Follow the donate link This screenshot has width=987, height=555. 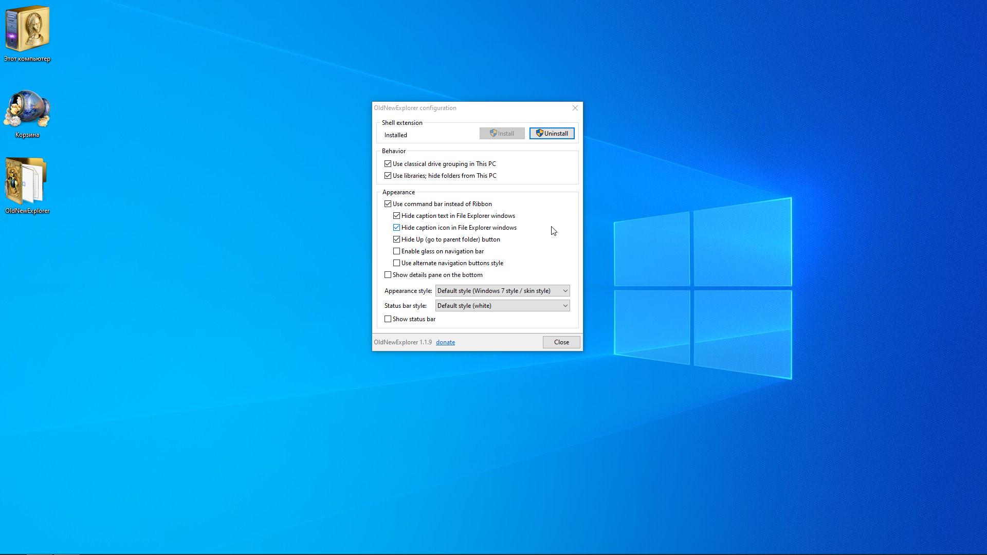[x=445, y=342]
